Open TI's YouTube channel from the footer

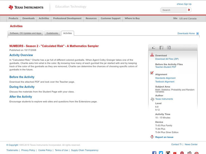(x=175, y=153)
